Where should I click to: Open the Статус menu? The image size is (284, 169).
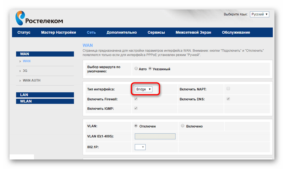tap(24, 32)
